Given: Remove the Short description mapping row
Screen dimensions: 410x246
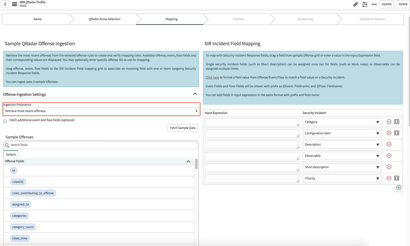Looking at the screenshot, I should 389,167.
